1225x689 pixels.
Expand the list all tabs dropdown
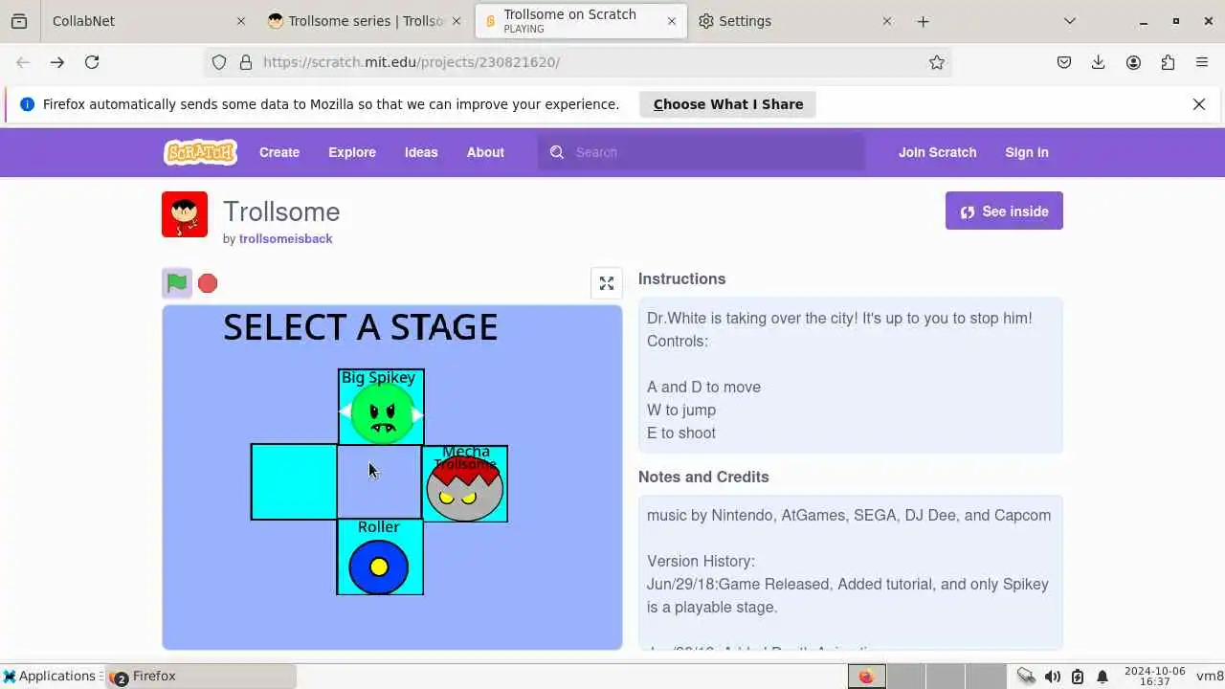[1070, 21]
